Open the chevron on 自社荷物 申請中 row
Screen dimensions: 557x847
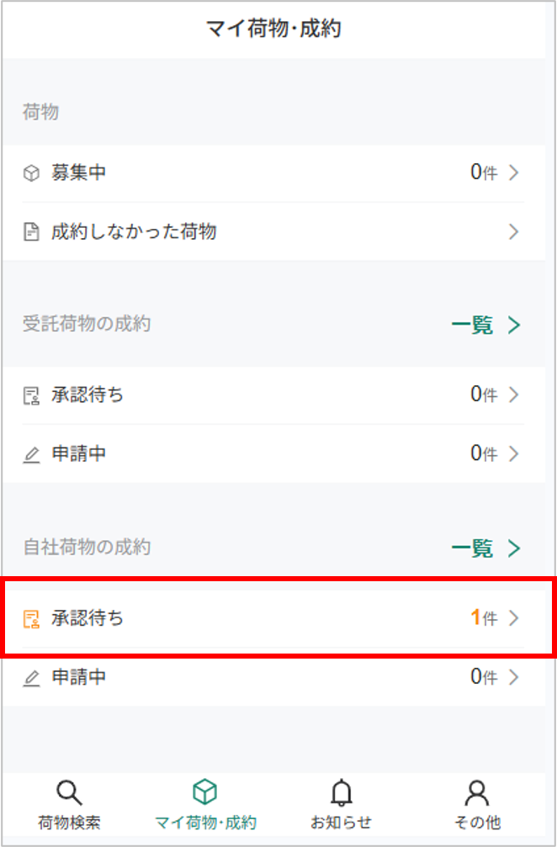click(x=514, y=676)
